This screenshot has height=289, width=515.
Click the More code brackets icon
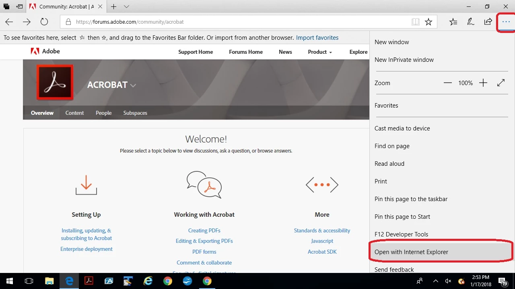click(x=322, y=185)
